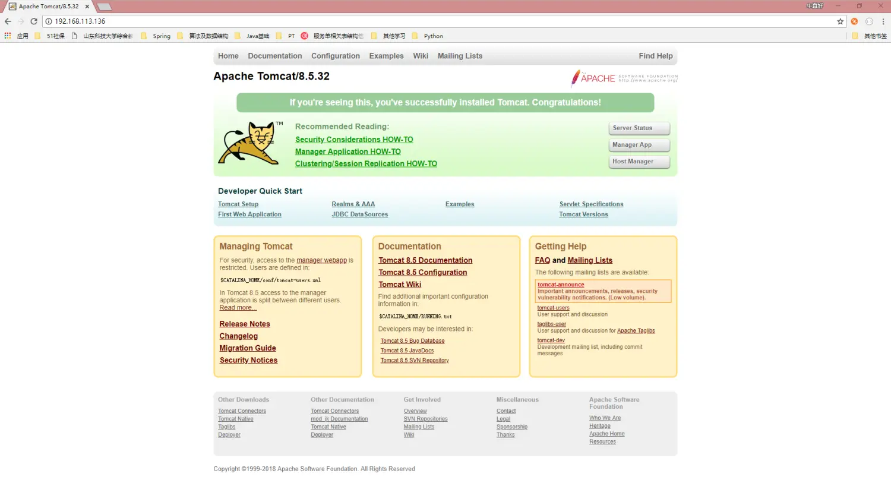Reload the page with refresh icon
891x483 pixels.
[x=34, y=21]
